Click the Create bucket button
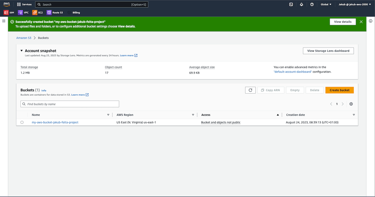Screen dimensions: 375x197 339,90
